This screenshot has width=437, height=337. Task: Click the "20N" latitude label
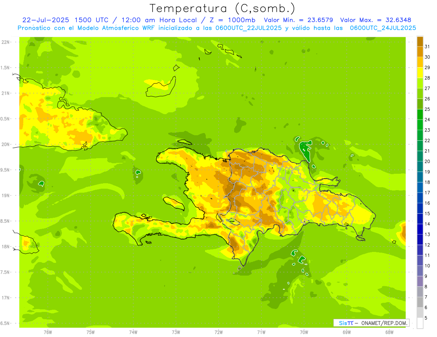point(5,144)
